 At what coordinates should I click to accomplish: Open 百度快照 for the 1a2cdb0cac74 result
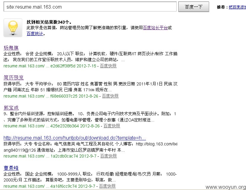tap(108, 156)
